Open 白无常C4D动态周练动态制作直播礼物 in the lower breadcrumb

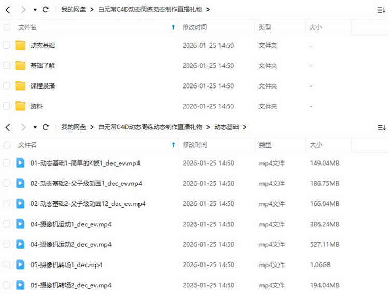pos(150,127)
